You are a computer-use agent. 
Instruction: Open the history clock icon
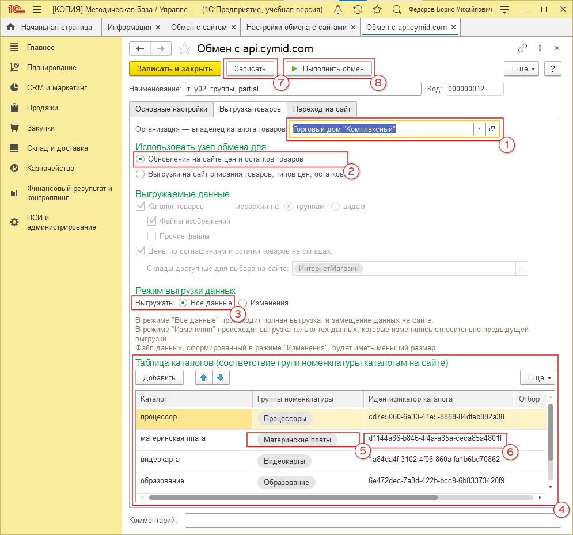tap(358, 10)
